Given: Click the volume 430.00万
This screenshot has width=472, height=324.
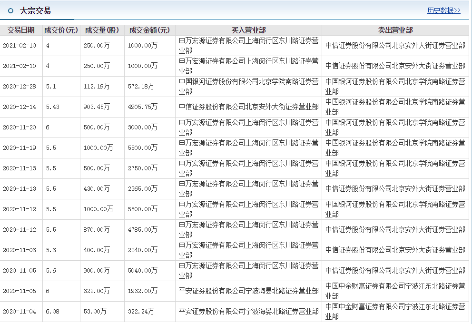Looking at the screenshot, I should [x=97, y=189].
